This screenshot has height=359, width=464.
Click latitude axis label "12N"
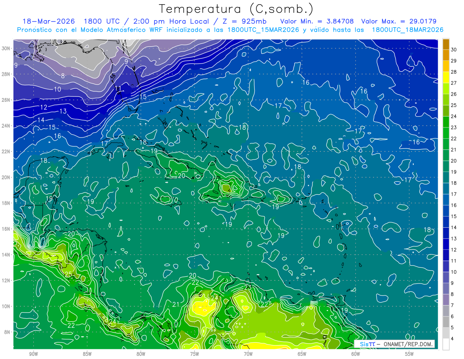point(6,280)
